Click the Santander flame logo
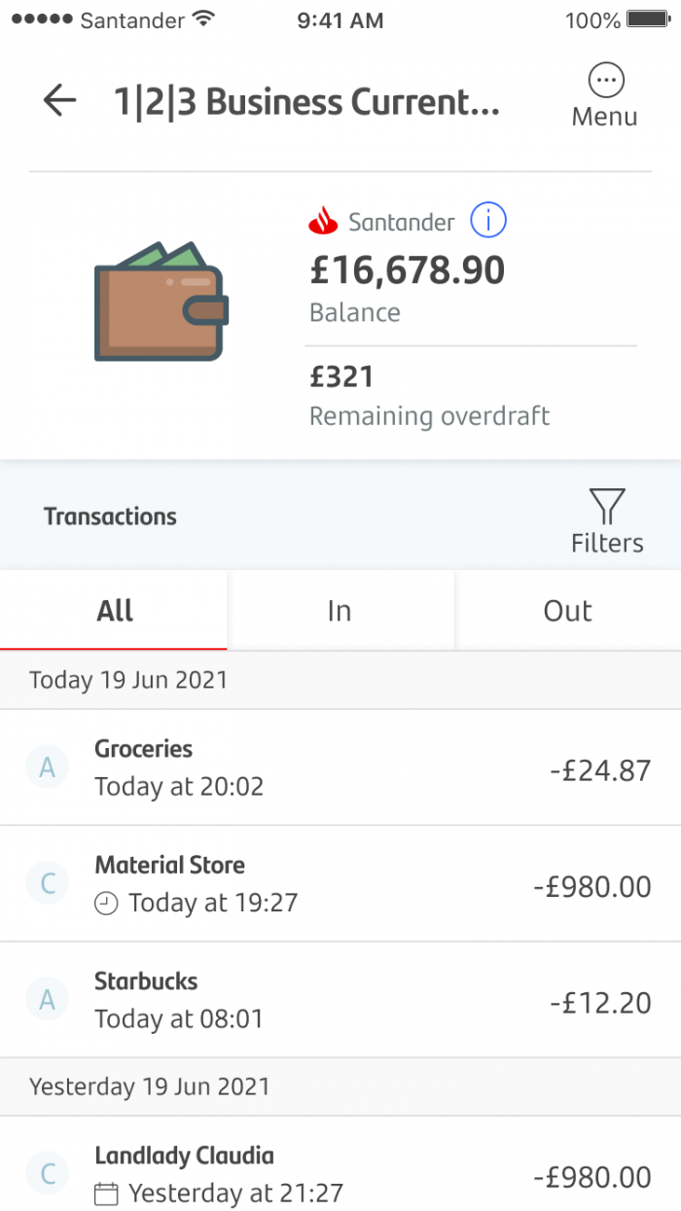This screenshot has height=1211, width=681. coord(323,221)
